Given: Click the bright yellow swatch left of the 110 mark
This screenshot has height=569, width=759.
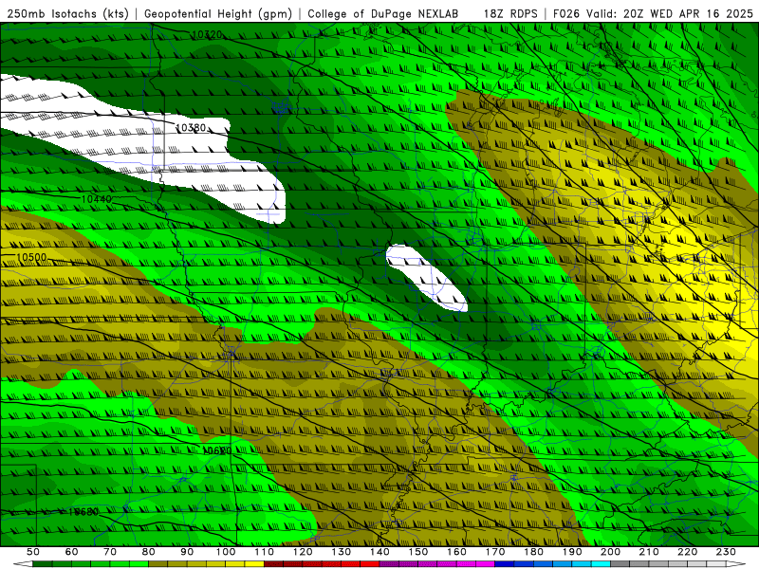Looking at the screenshot, I should (x=254, y=564).
